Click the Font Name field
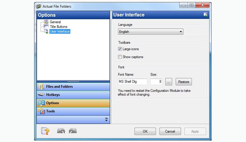Image resolution: width=246 pixels, height=142 pixels. pyautogui.click(x=133, y=82)
